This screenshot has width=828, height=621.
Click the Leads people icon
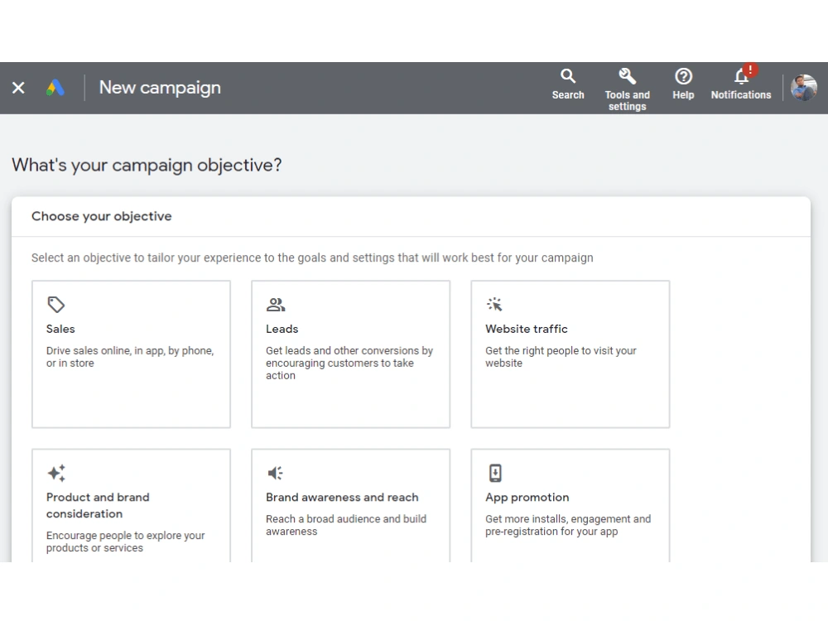coord(276,305)
